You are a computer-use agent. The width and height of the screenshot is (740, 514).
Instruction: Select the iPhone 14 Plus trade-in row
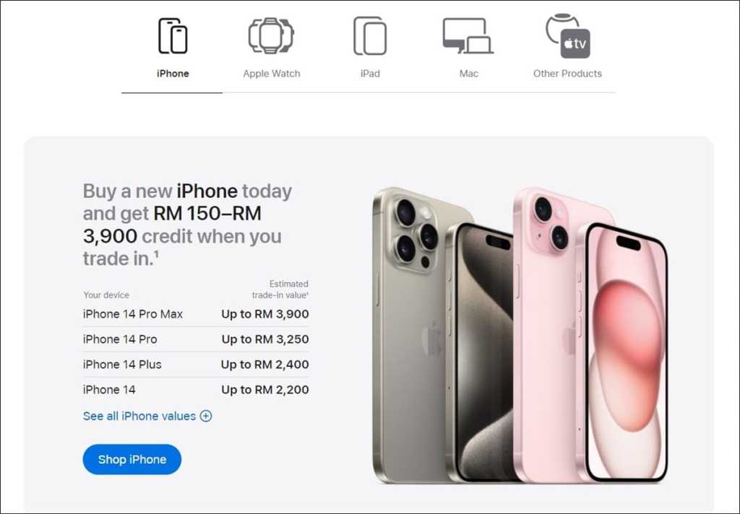[196, 365]
